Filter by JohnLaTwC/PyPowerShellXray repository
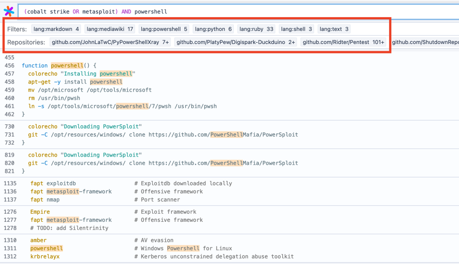 pos(110,42)
